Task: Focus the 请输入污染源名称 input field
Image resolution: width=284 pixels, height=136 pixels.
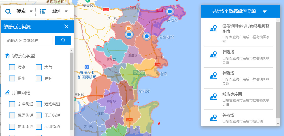Action: pyautogui.click(x=28, y=41)
